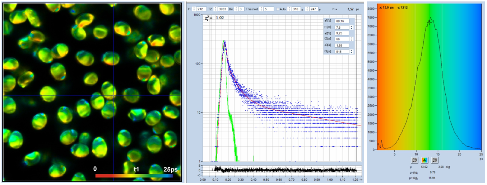The height and width of the screenshot is (185, 487).
Task: Click the t1[ps] spinner arrows
Action: click(352, 27)
